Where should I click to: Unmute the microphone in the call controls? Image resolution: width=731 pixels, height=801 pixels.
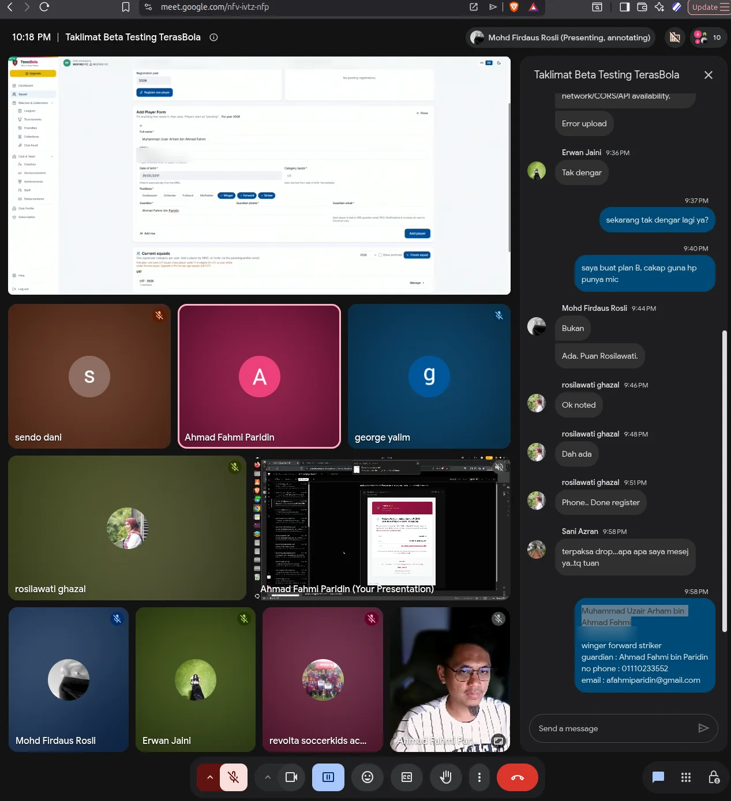234,777
